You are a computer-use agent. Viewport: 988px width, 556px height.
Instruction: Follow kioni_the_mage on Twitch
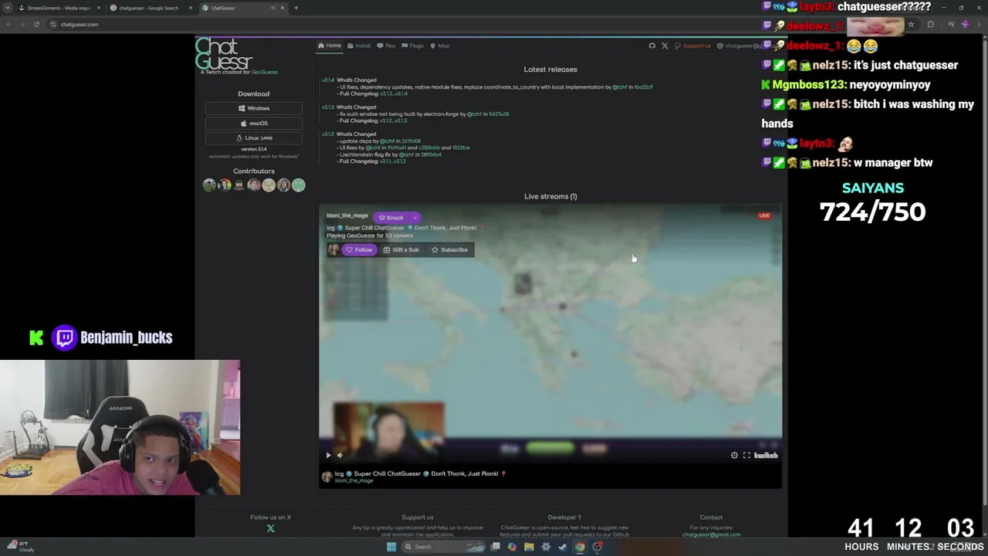point(359,249)
